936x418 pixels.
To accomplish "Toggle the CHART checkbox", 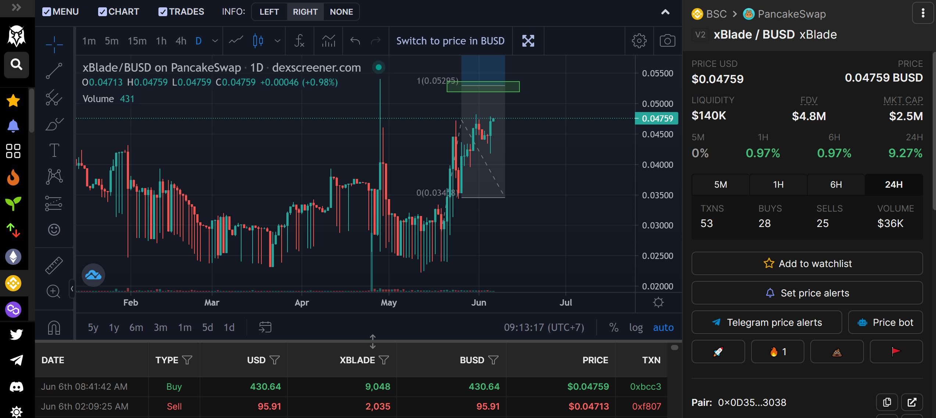I will pyautogui.click(x=103, y=12).
